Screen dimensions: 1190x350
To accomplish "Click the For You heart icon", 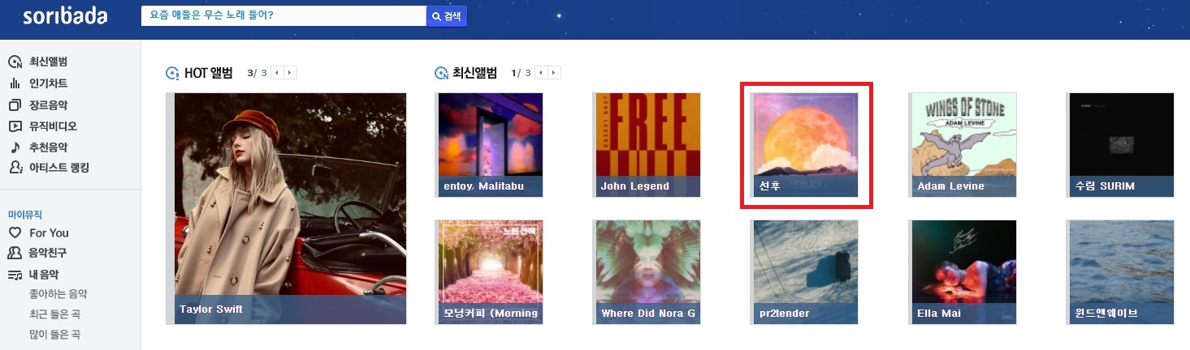I will click(15, 233).
